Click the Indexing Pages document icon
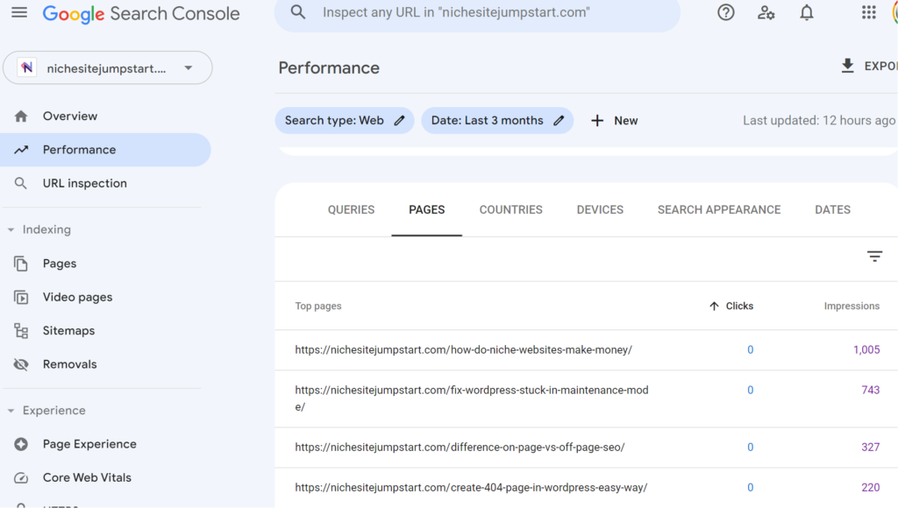This screenshot has height=508, width=898. click(21, 264)
